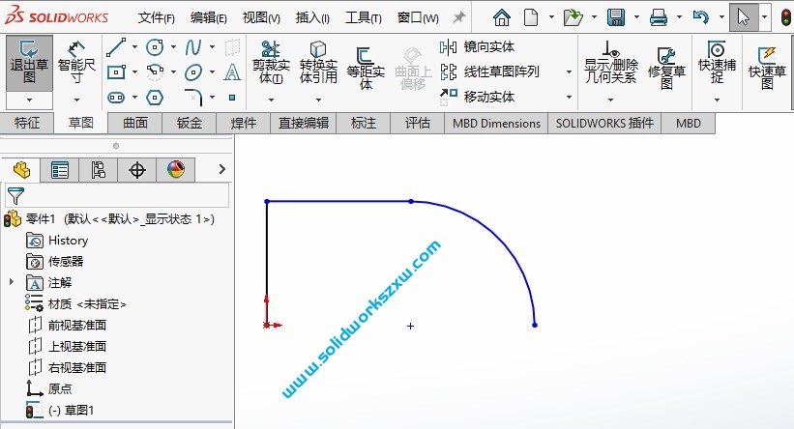Open dropdown under Display/Delete Relations (显示/删除几何关系)
The image size is (794, 429).
tap(610, 100)
